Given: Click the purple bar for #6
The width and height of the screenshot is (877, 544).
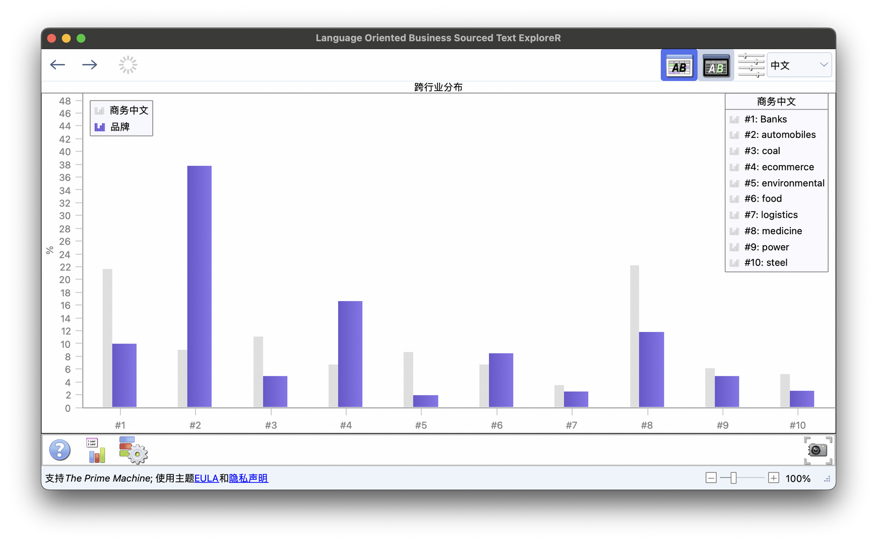Looking at the screenshot, I should 501,380.
